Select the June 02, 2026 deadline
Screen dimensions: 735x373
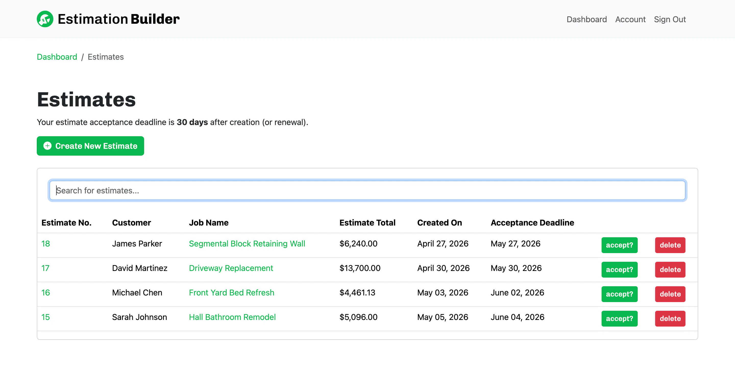[518, 293]
